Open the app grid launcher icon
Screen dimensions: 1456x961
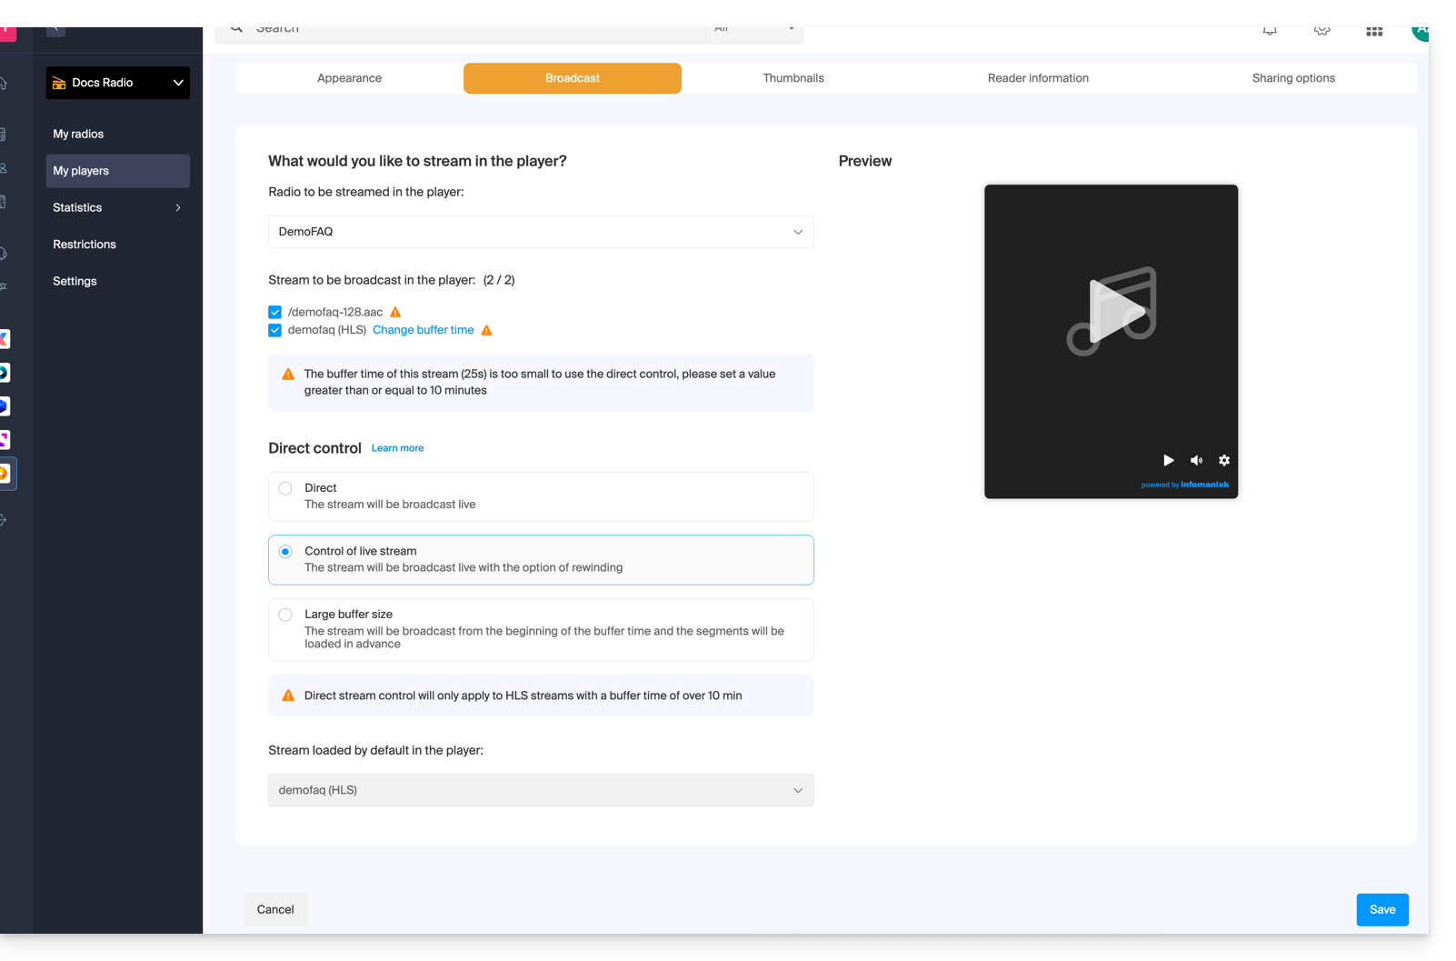1374,31
